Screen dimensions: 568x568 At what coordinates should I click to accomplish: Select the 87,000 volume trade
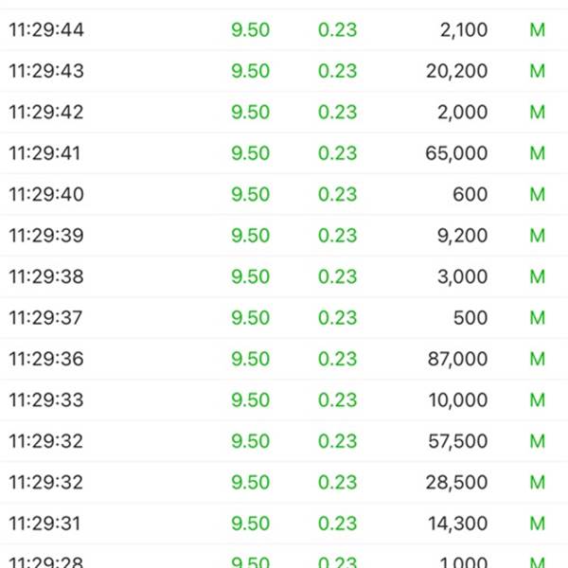tap(284, 359)
